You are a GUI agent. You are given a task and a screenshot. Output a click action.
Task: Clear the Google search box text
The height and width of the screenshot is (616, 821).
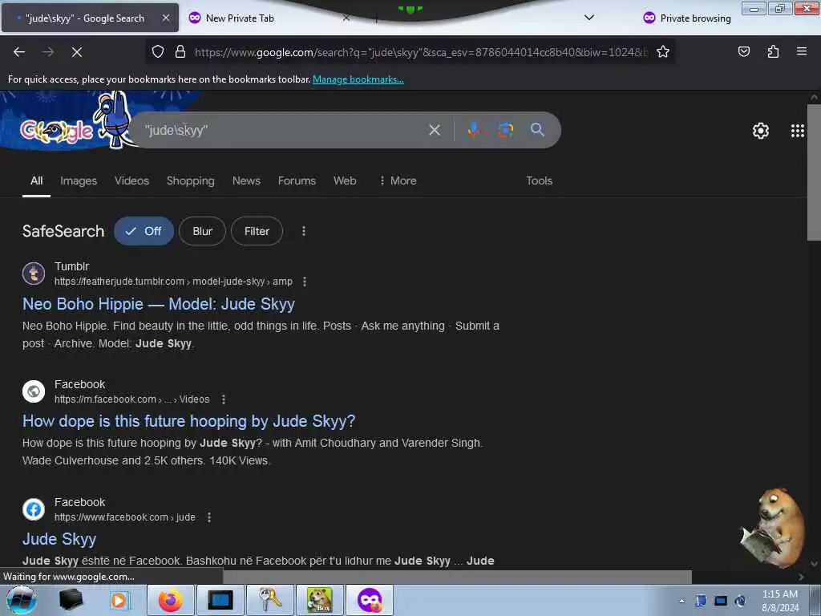click(x=434, y=130)
